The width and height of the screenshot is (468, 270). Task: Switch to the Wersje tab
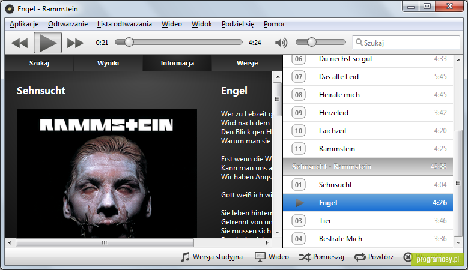[x=247, y=63]
